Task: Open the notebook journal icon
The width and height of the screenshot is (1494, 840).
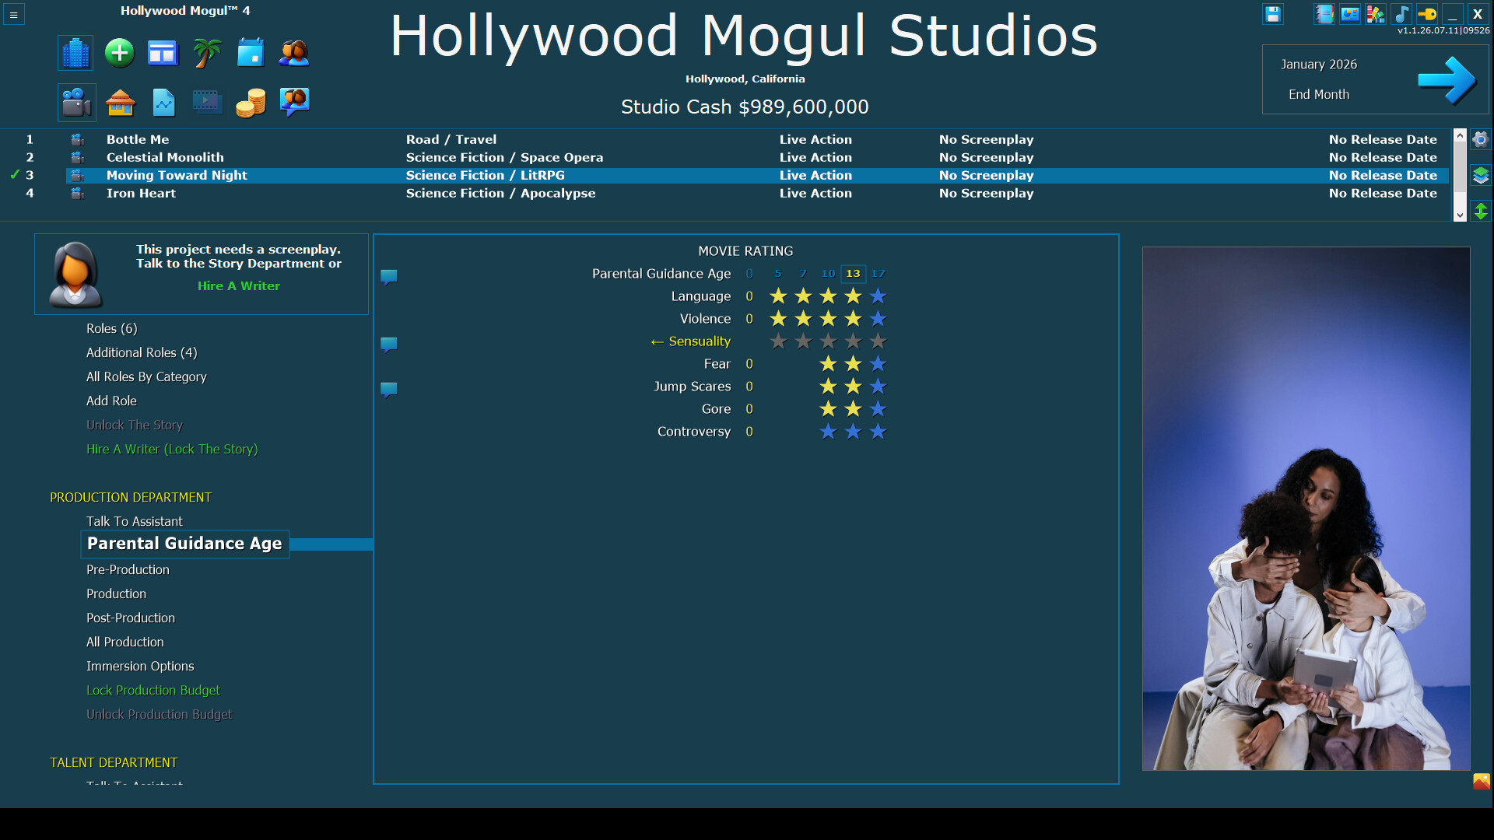Action: pyautogui.click(x=1324, y=14)
